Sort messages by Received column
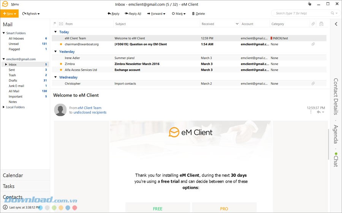 (x=207, y=24)
